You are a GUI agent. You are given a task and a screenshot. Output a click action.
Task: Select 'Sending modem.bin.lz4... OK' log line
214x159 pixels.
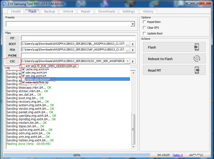coord(27,123)
